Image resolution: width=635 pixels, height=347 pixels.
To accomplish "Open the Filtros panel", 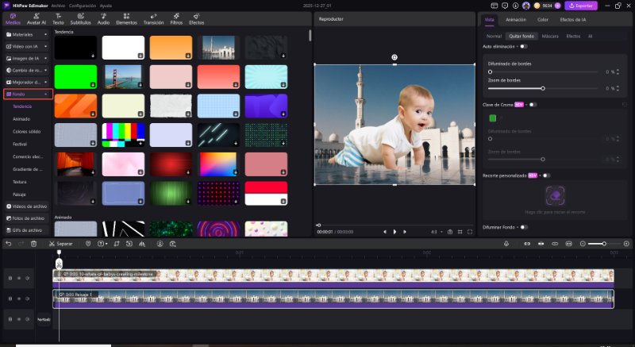I will pos(176,19).
